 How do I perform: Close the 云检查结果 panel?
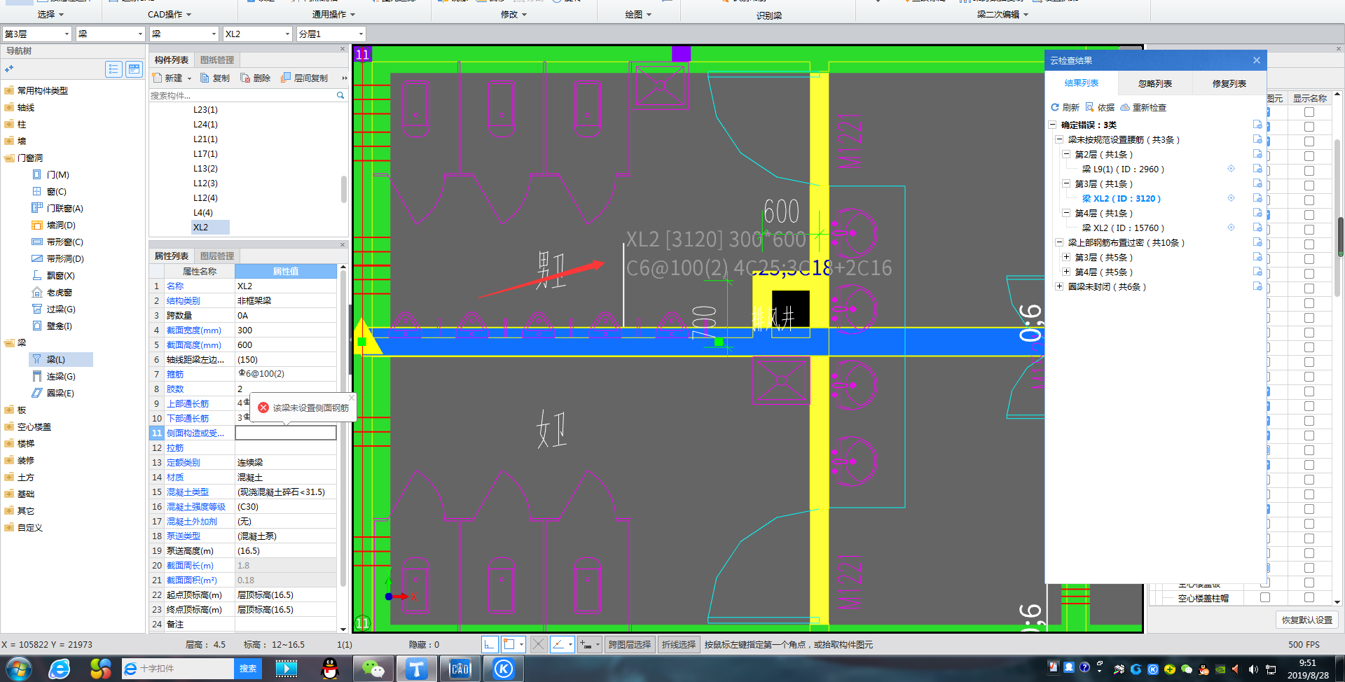pyautogui.click(x=1257, y=60)
